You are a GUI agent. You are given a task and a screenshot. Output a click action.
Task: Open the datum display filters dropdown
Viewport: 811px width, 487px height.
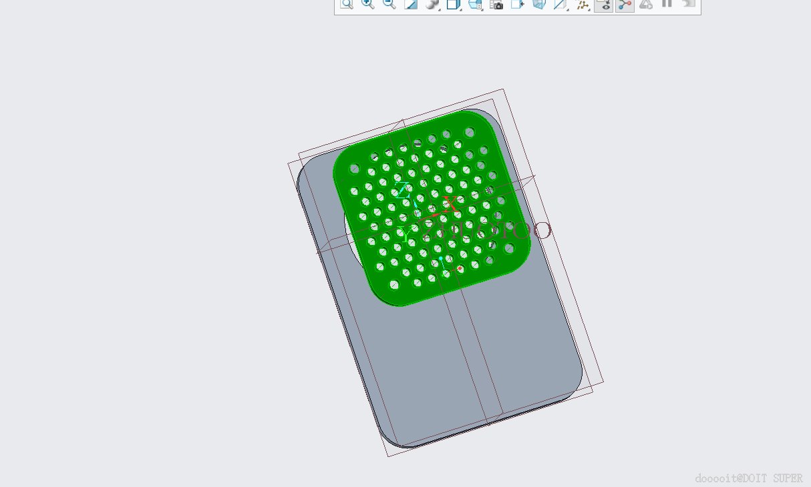tap(560, 4)
